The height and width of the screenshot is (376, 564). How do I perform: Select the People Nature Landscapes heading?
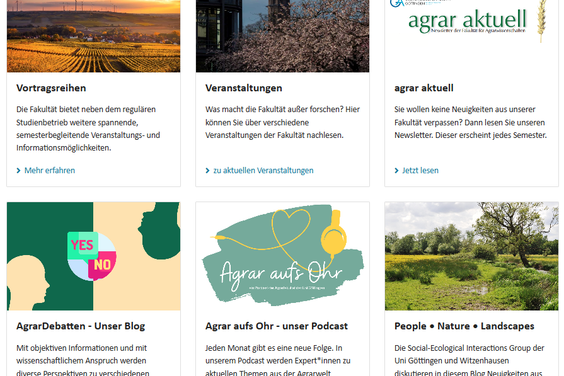464,326
